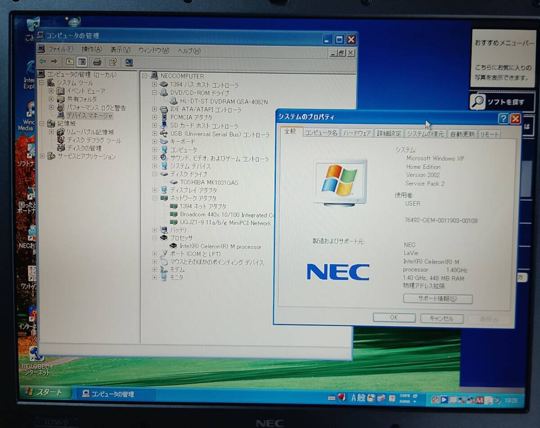Collapse the NECCOMPUTER root node
Viewport: 540px width, 428px height.
point(144,76)
